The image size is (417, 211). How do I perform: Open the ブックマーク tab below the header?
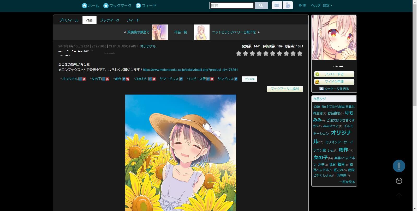(x=110, y=20)
